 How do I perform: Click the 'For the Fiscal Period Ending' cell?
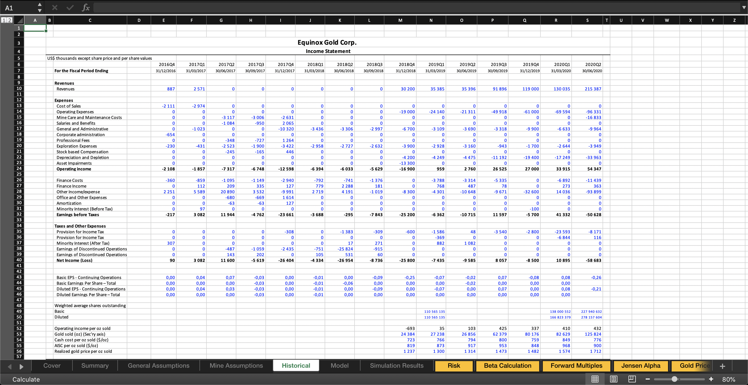coord(81,71)
